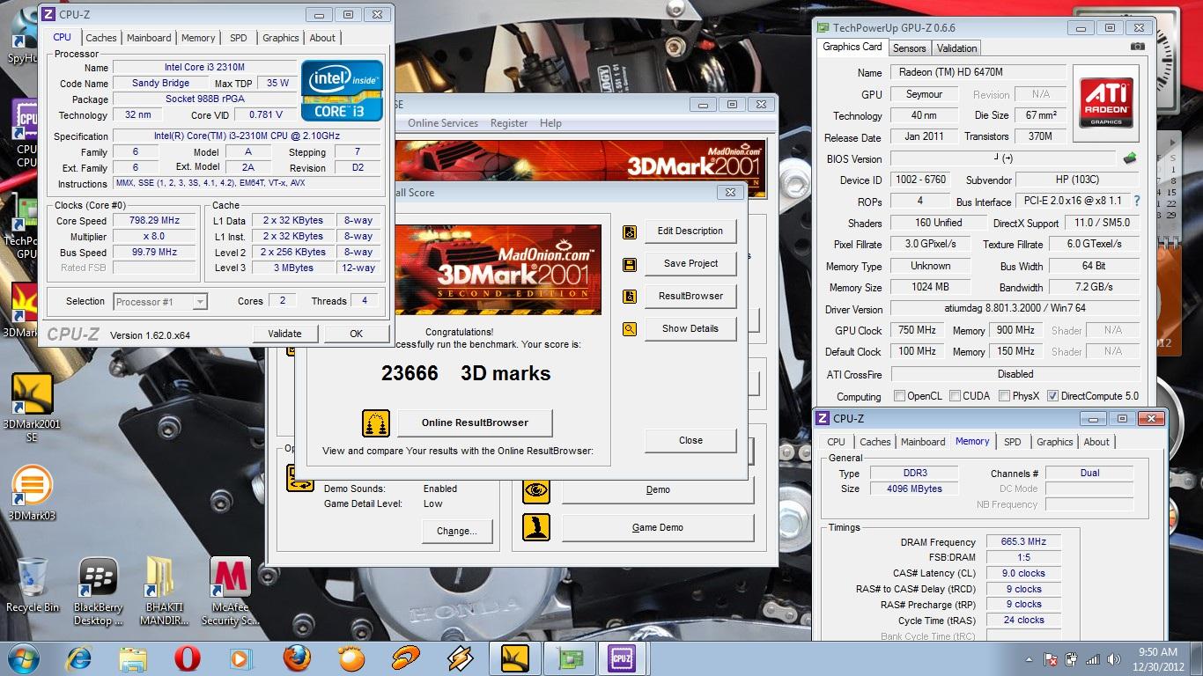This screenshot has width=1203, height=676.
Task: Switch to the Mainboard tab in top CPU-Z window
Action: click(149, 38)
